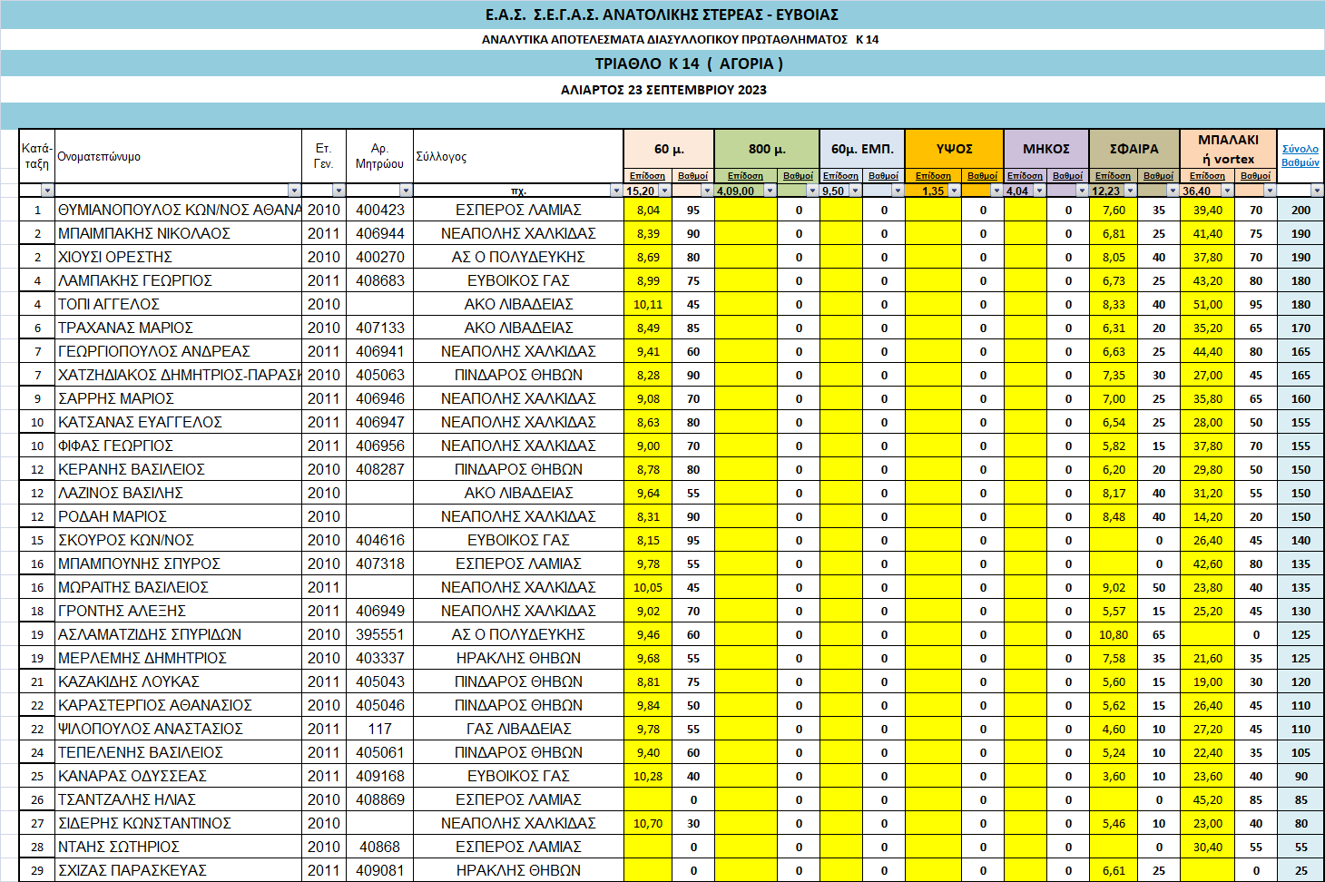Screen dimensions: 1325x882
Task: Select name cell ΜΠΑΙΜΠΑΚΗΣ ΝΙΚΟΛΑΟΣ
Action: [179, 233]
